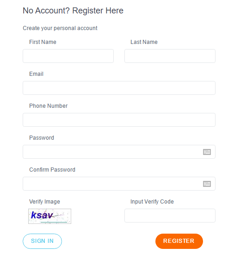The image size is (228, 260).
Task: Focus the Input Verify Code box
Action: click(170, 216)
